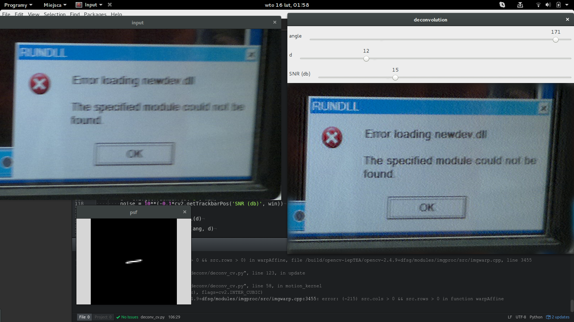Open the Help menu in Atom
The image size is (574, 322).
[x=116, y=14]
